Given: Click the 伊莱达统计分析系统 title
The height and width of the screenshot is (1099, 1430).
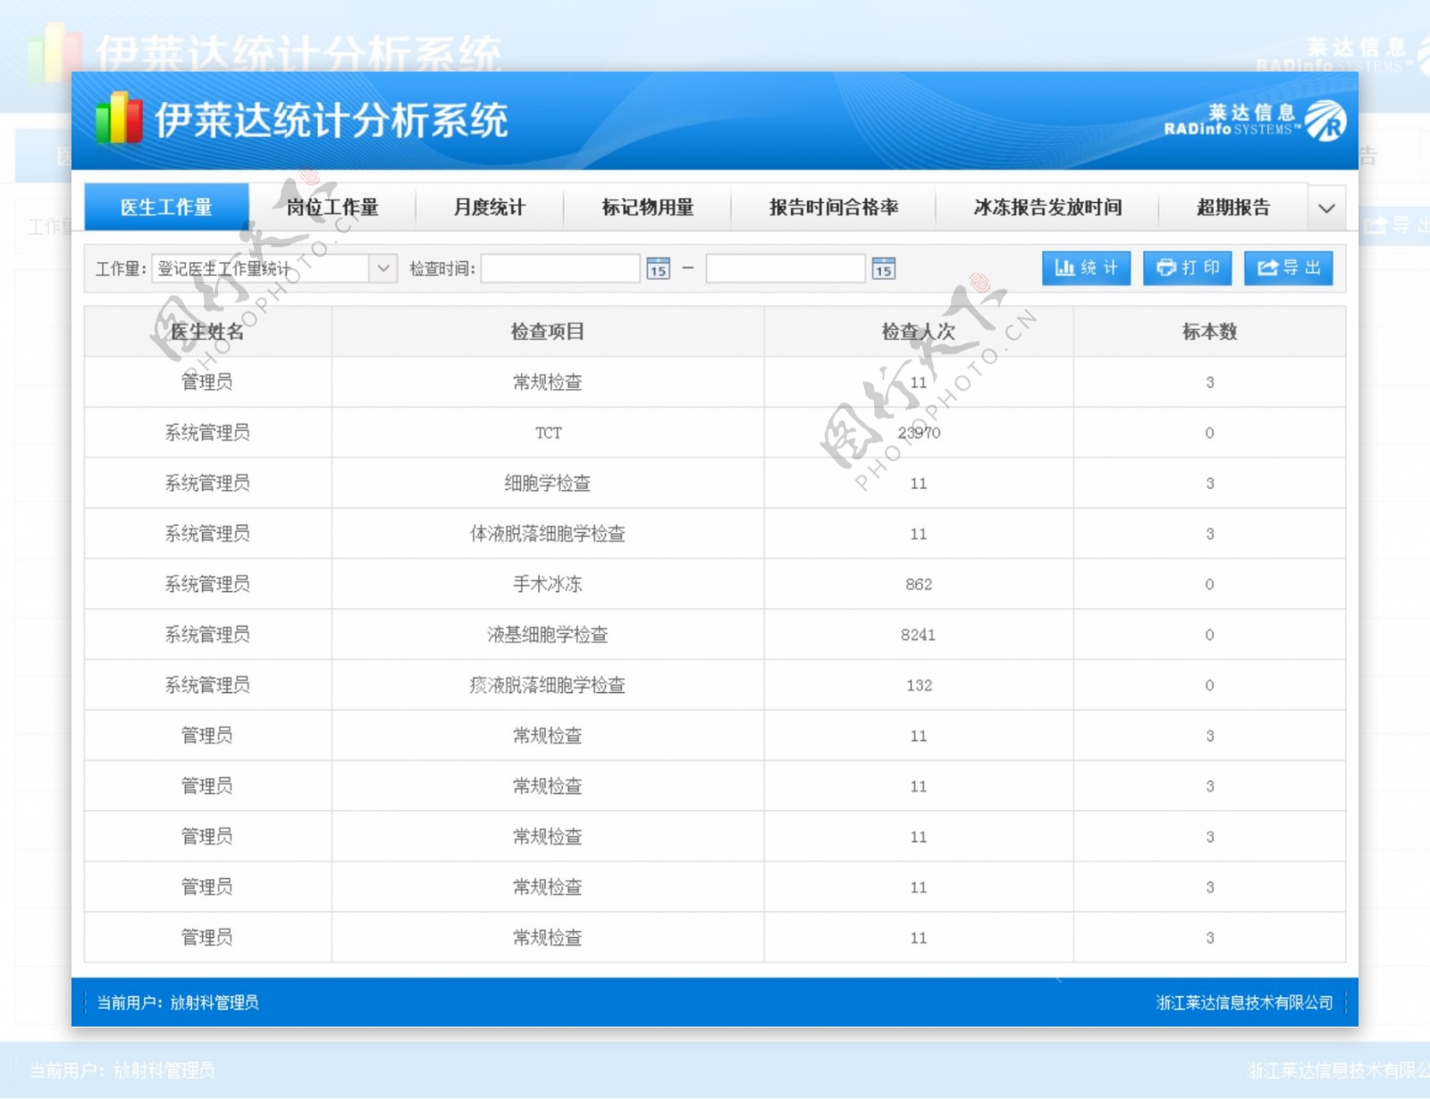Looking at the screenshot, I should (332, 120).
